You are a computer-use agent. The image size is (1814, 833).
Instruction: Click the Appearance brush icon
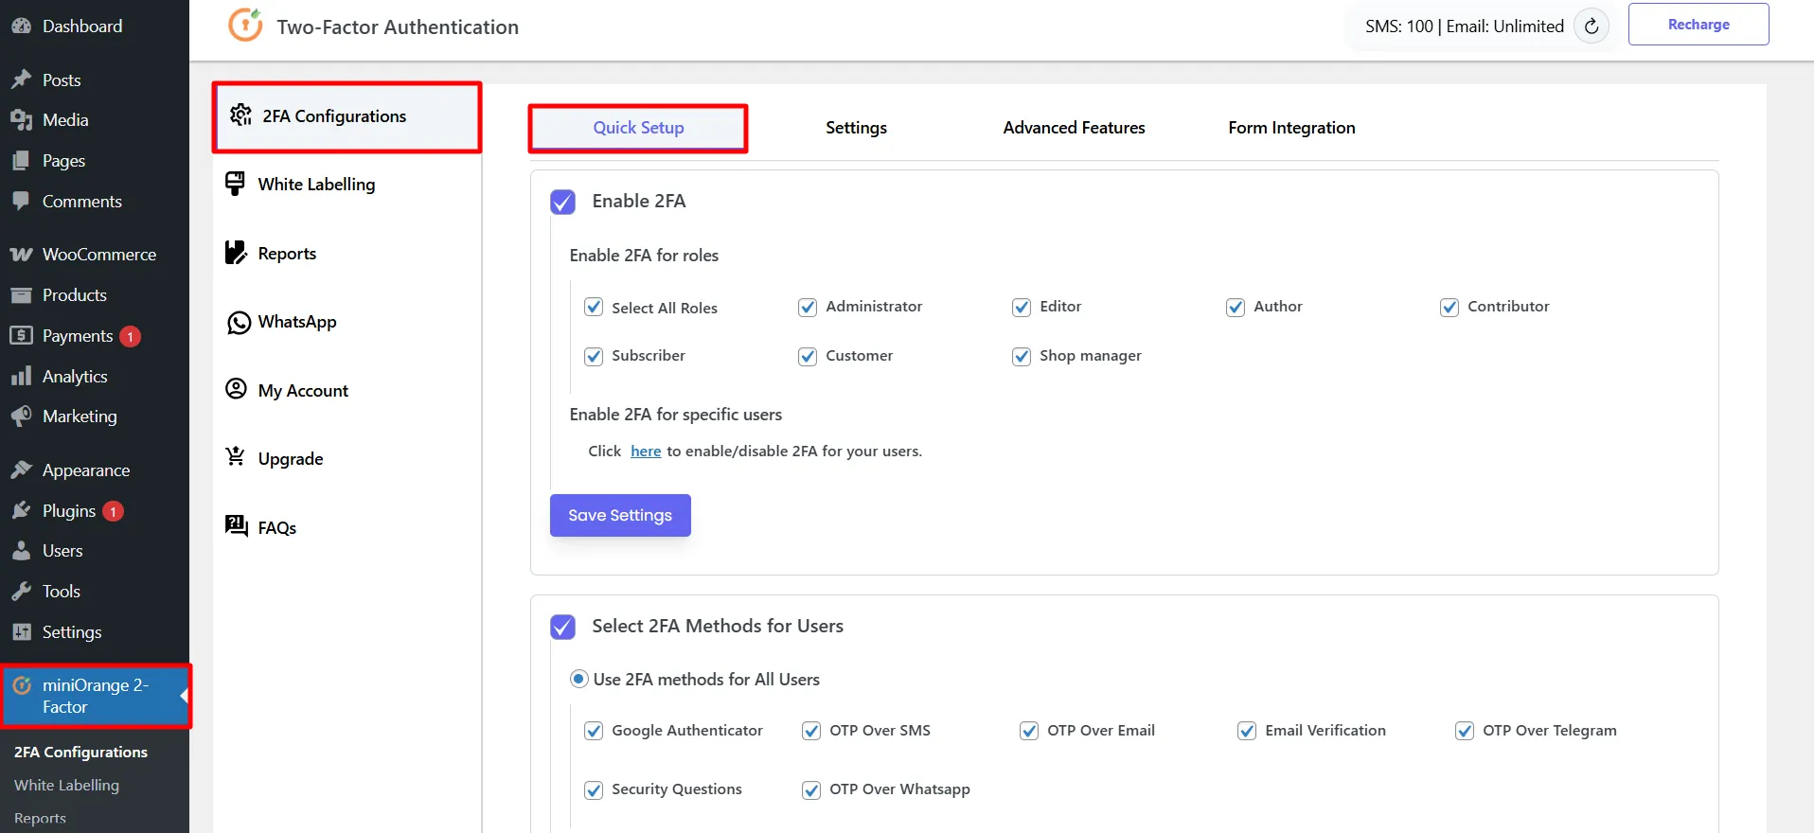point(21,470)
